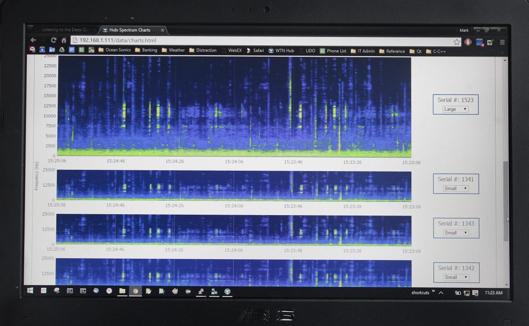
Task: Open the Windows Start menu
Action: pyautogui.click(x=30, y=291)
